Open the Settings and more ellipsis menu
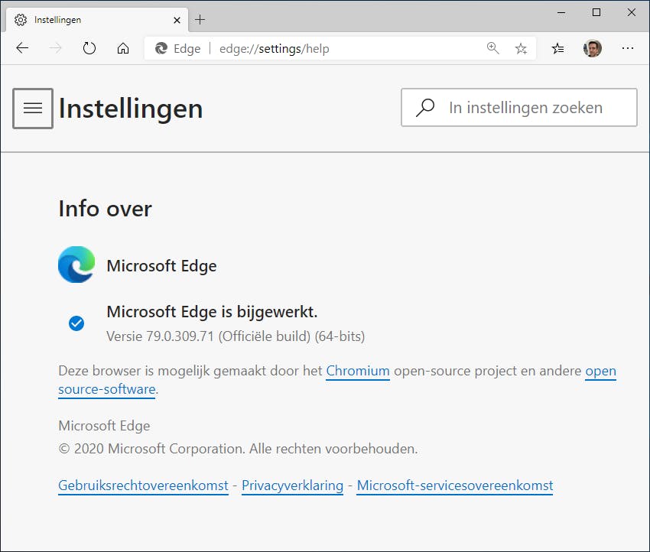The height and width of the screenshot is (552, 650). coord(628,48)
